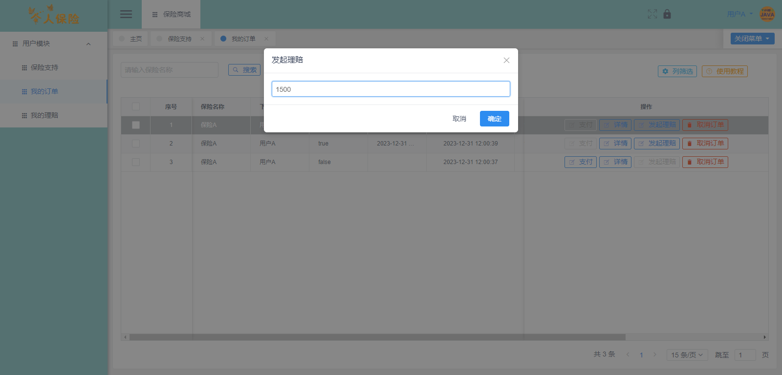782x375 pixels.
Task: Click 取消订单 for order row 3
Action: (x=705, y=162)
